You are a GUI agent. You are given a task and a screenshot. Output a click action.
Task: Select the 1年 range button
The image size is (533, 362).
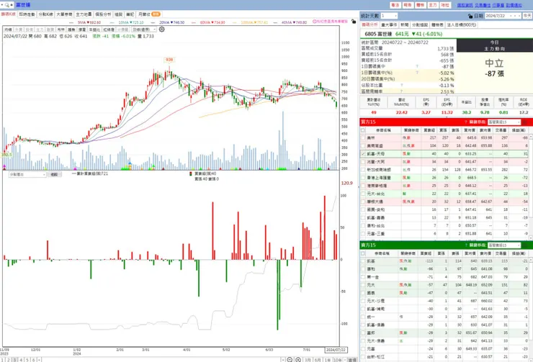[328, 360]
